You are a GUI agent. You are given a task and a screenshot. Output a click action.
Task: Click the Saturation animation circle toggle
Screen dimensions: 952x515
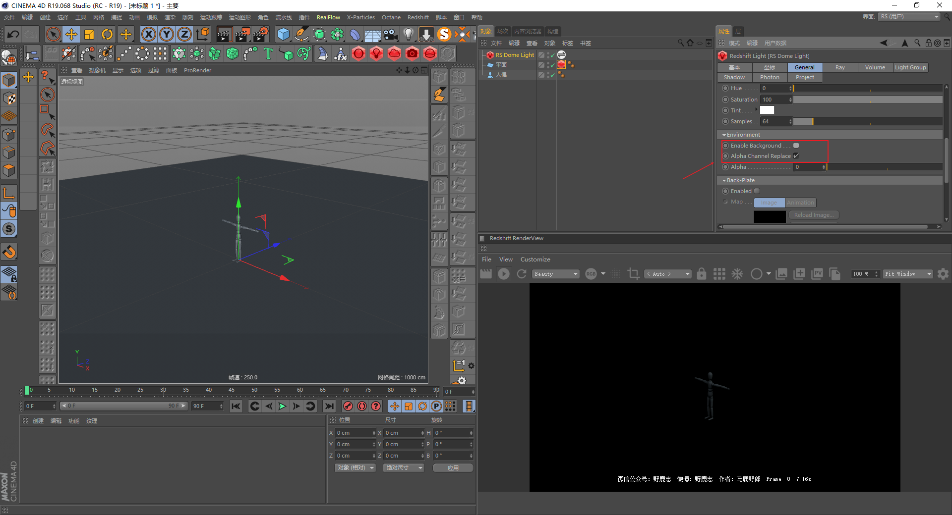(x=725, y=100)
